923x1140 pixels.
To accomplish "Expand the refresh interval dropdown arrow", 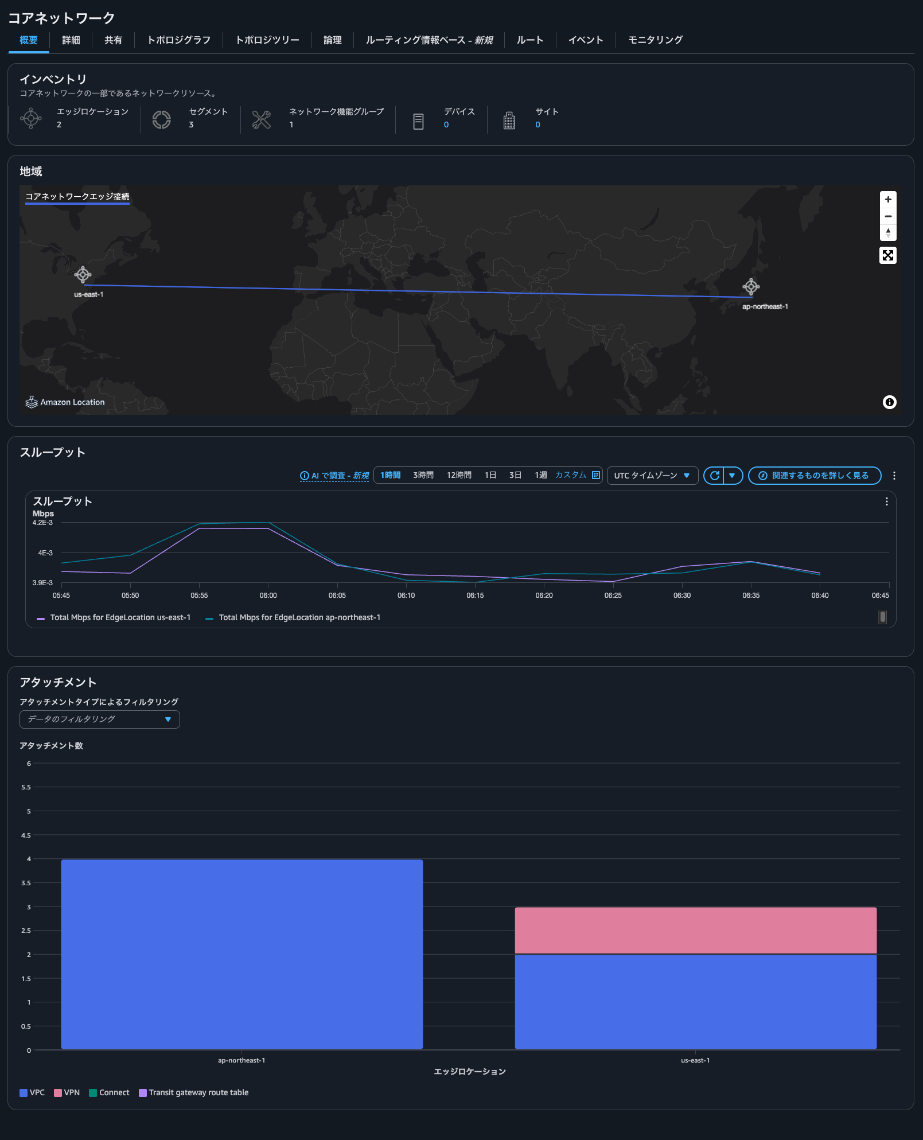I will coord(733,476).
